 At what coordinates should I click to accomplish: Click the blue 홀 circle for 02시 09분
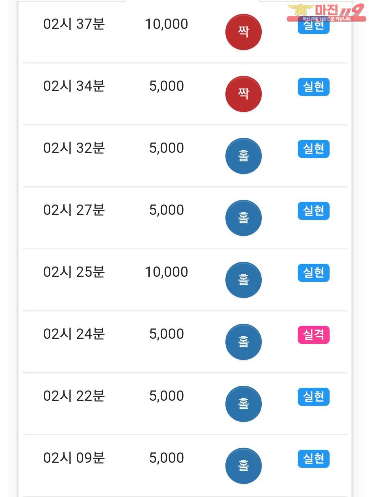[x=244, y=466]
